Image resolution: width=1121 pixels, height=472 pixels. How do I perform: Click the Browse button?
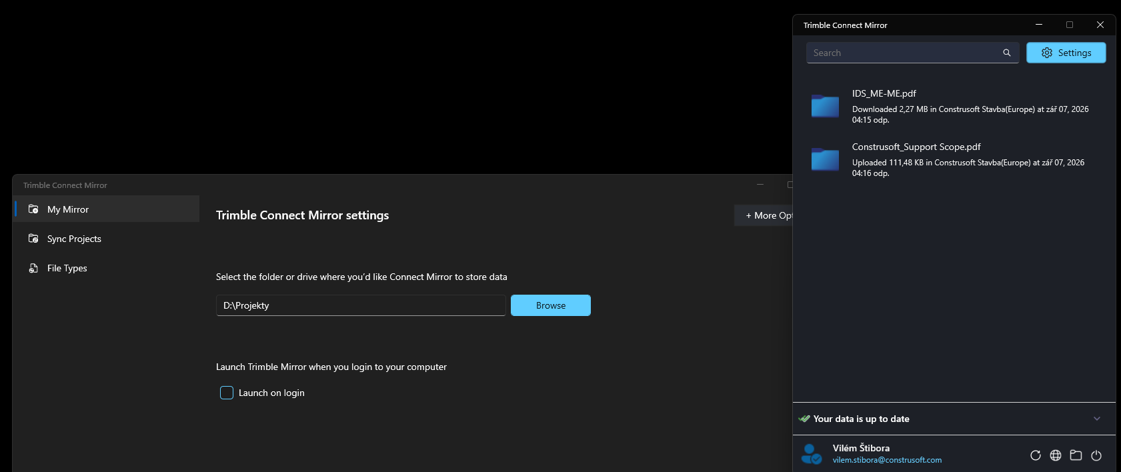[551, 305]
